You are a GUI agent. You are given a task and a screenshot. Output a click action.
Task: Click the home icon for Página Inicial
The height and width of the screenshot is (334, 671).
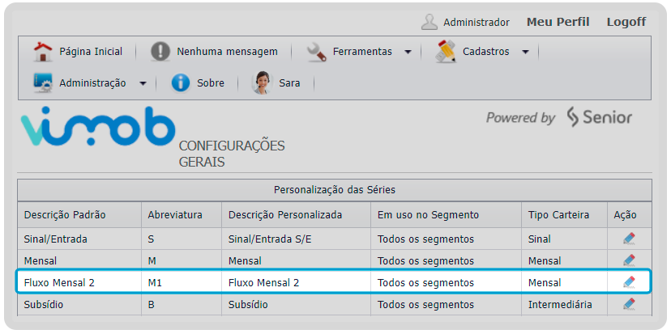pyautogui.click(x=42, y=52)
